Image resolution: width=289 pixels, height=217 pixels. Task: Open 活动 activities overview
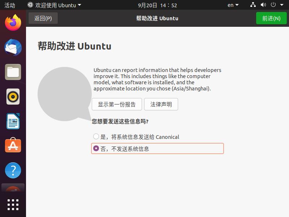tap(10, 5)
